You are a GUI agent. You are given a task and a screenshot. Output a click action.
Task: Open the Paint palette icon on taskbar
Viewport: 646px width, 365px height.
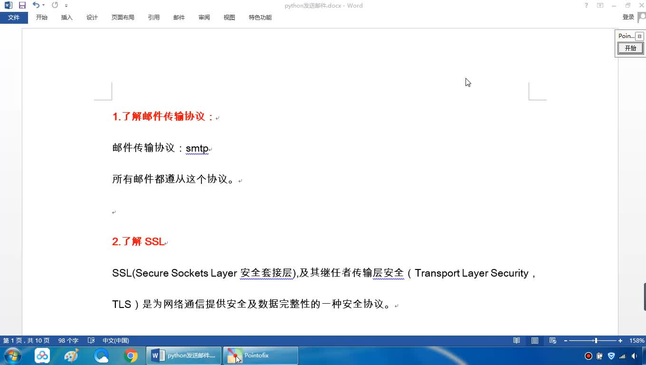(x=71, y=355)
